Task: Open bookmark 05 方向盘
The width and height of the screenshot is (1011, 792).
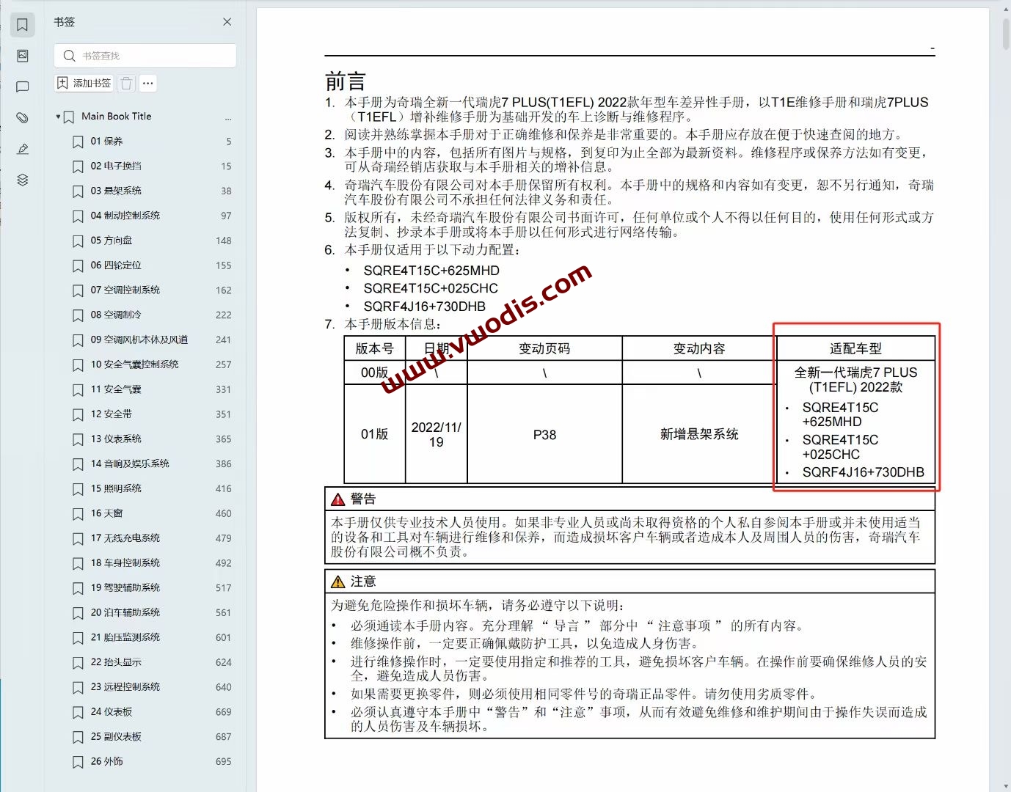Action: point(112,241)
